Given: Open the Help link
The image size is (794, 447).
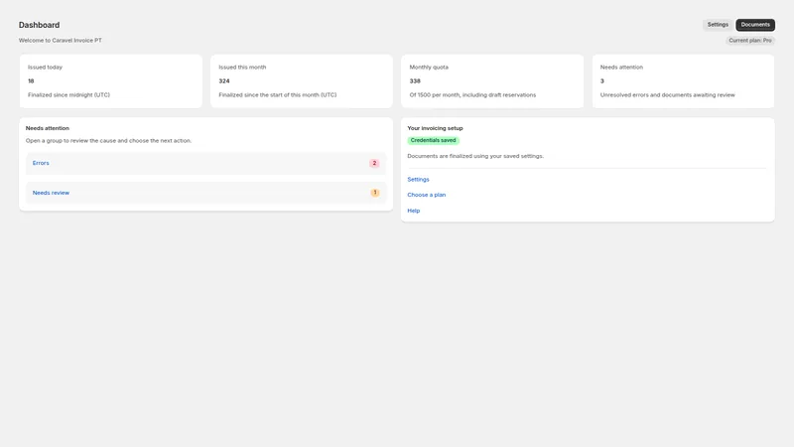Looking at the screenshot, I should (x=413, y=211).
